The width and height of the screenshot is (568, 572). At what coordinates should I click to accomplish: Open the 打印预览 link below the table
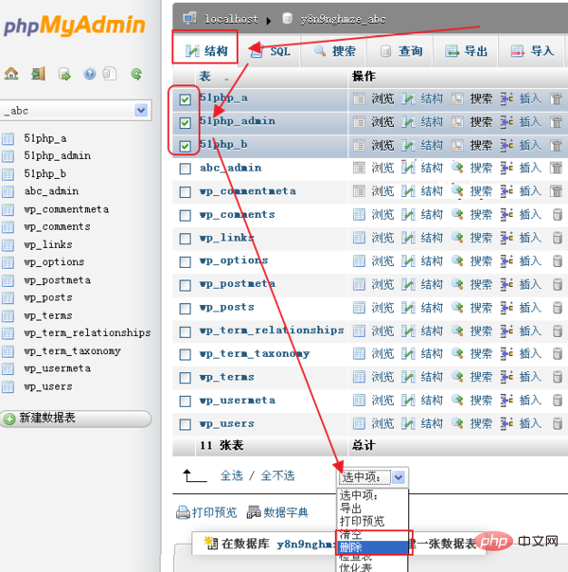click(214, 512)
